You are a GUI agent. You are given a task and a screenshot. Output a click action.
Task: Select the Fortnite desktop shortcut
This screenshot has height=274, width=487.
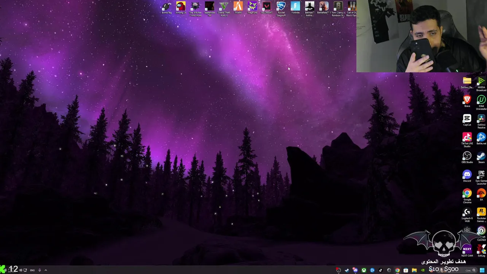pos(295,8)
